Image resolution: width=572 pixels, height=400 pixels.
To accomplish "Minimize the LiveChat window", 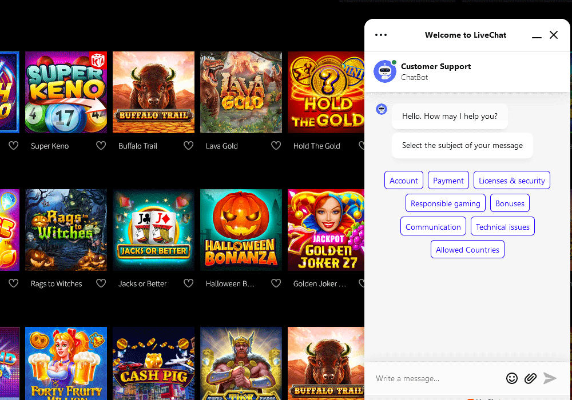I will tap(537, 35).
